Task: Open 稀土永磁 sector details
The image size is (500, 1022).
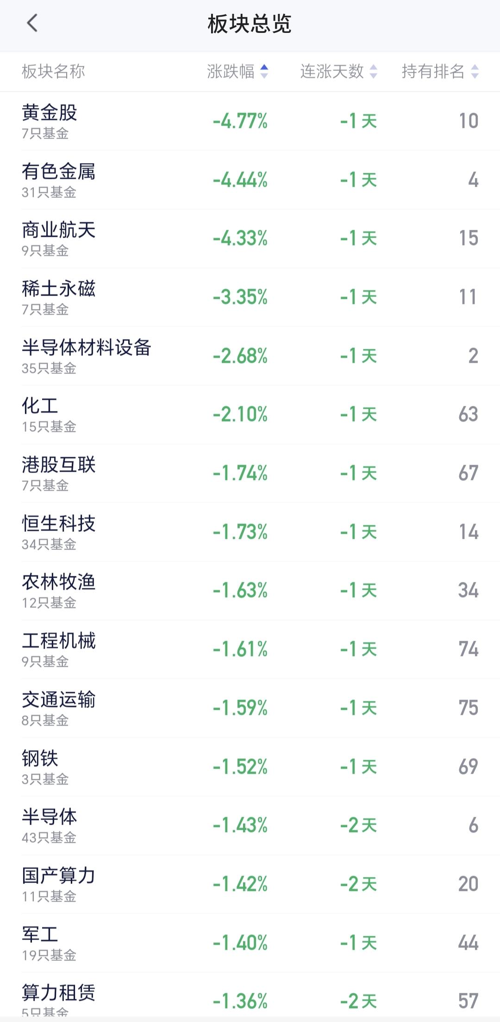Action: tap(250, 297)
